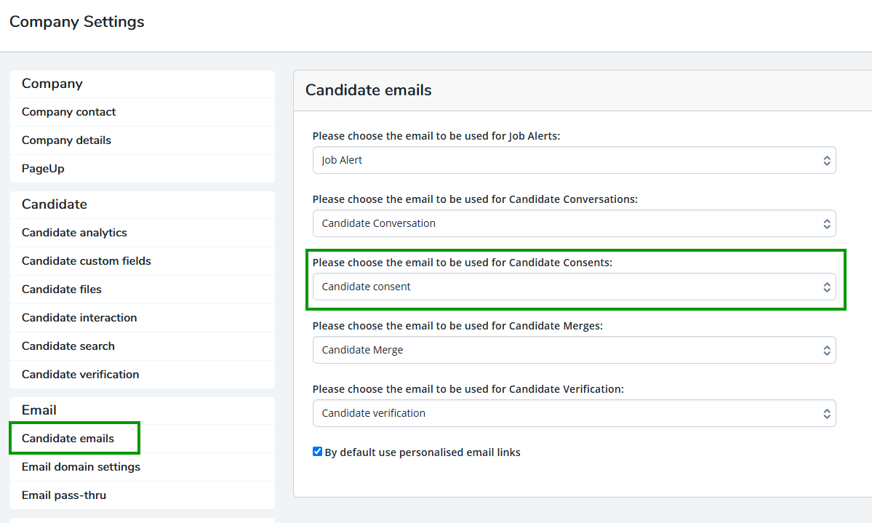Open the Candidate verification email dropdown

tap(574, 413)
